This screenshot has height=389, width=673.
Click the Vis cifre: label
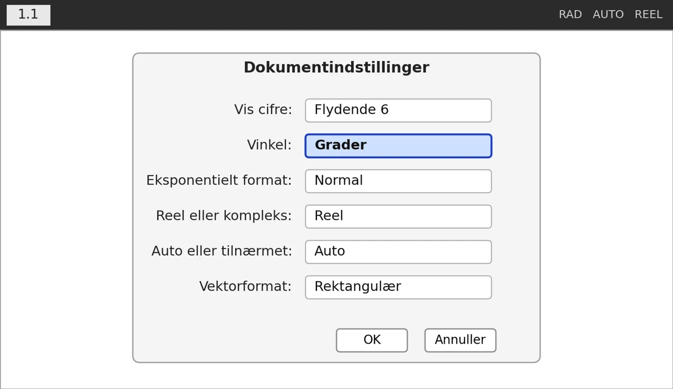[263, 110]
